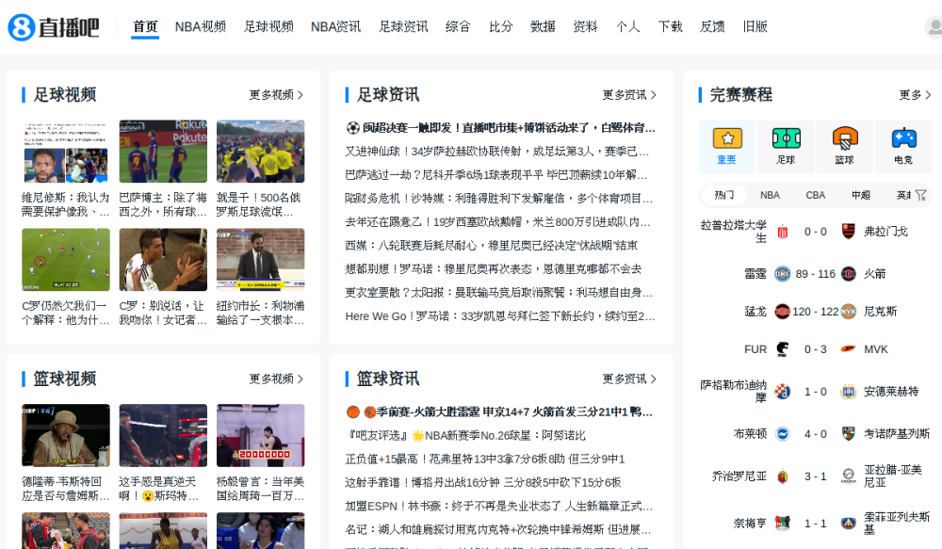Open 反馈 navigation item

click(712, 26)
